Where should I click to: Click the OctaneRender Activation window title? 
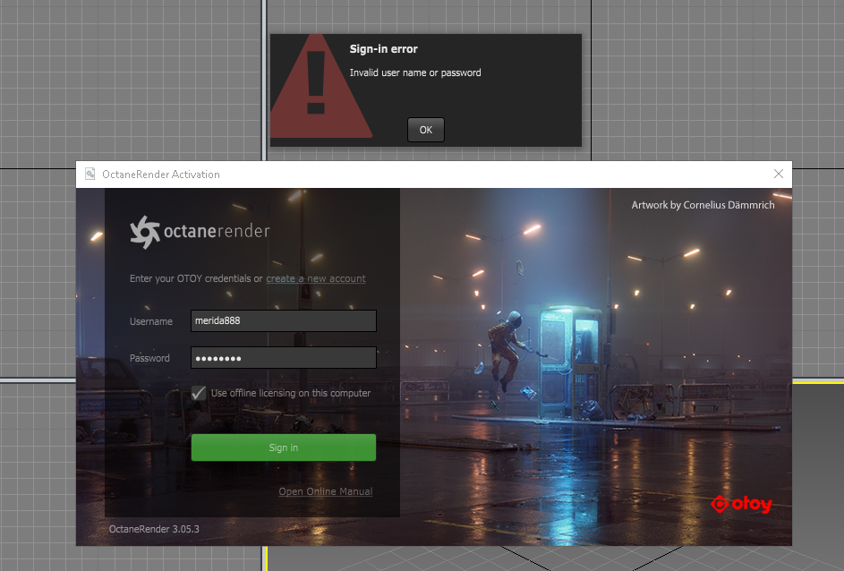(161, 175)
